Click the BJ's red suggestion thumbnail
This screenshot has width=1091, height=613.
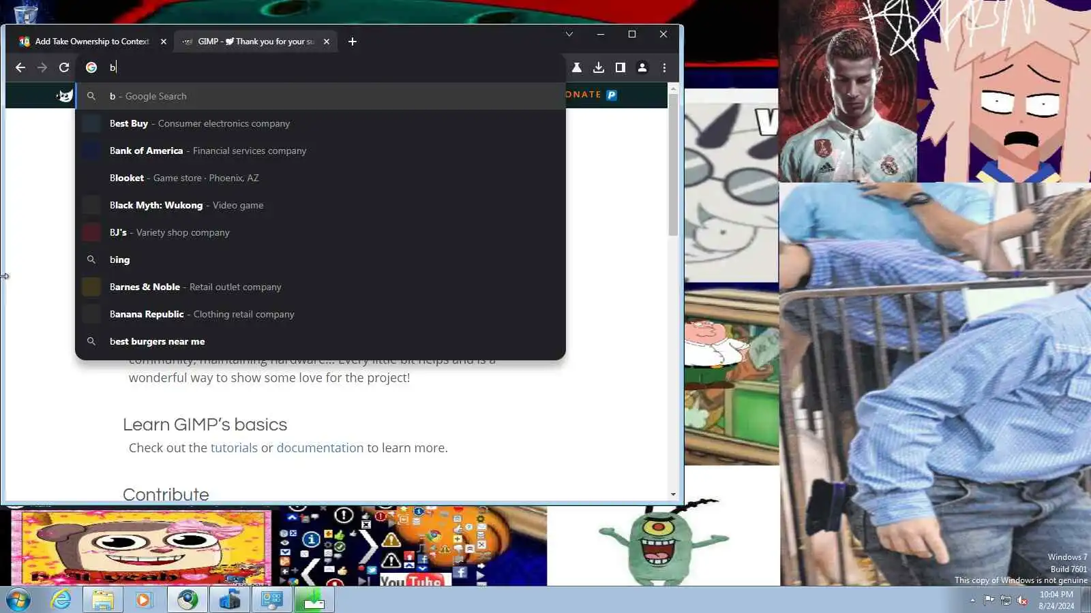coord(91,232)
